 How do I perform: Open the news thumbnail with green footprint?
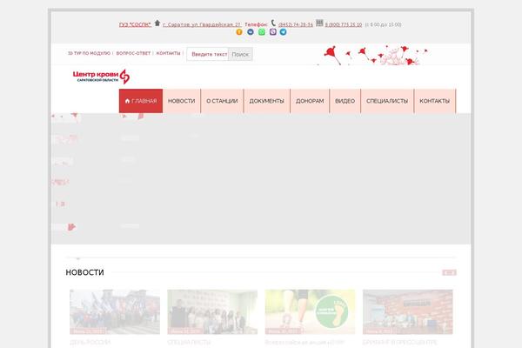click(310, 311)
